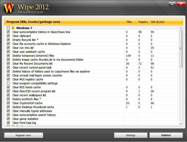
Task: Disable Clear RSS feeds cache checkbox
Action: point(8,87)
